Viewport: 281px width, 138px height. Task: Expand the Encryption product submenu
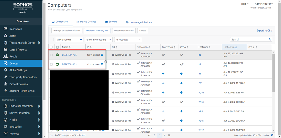(x=39, y=127)
